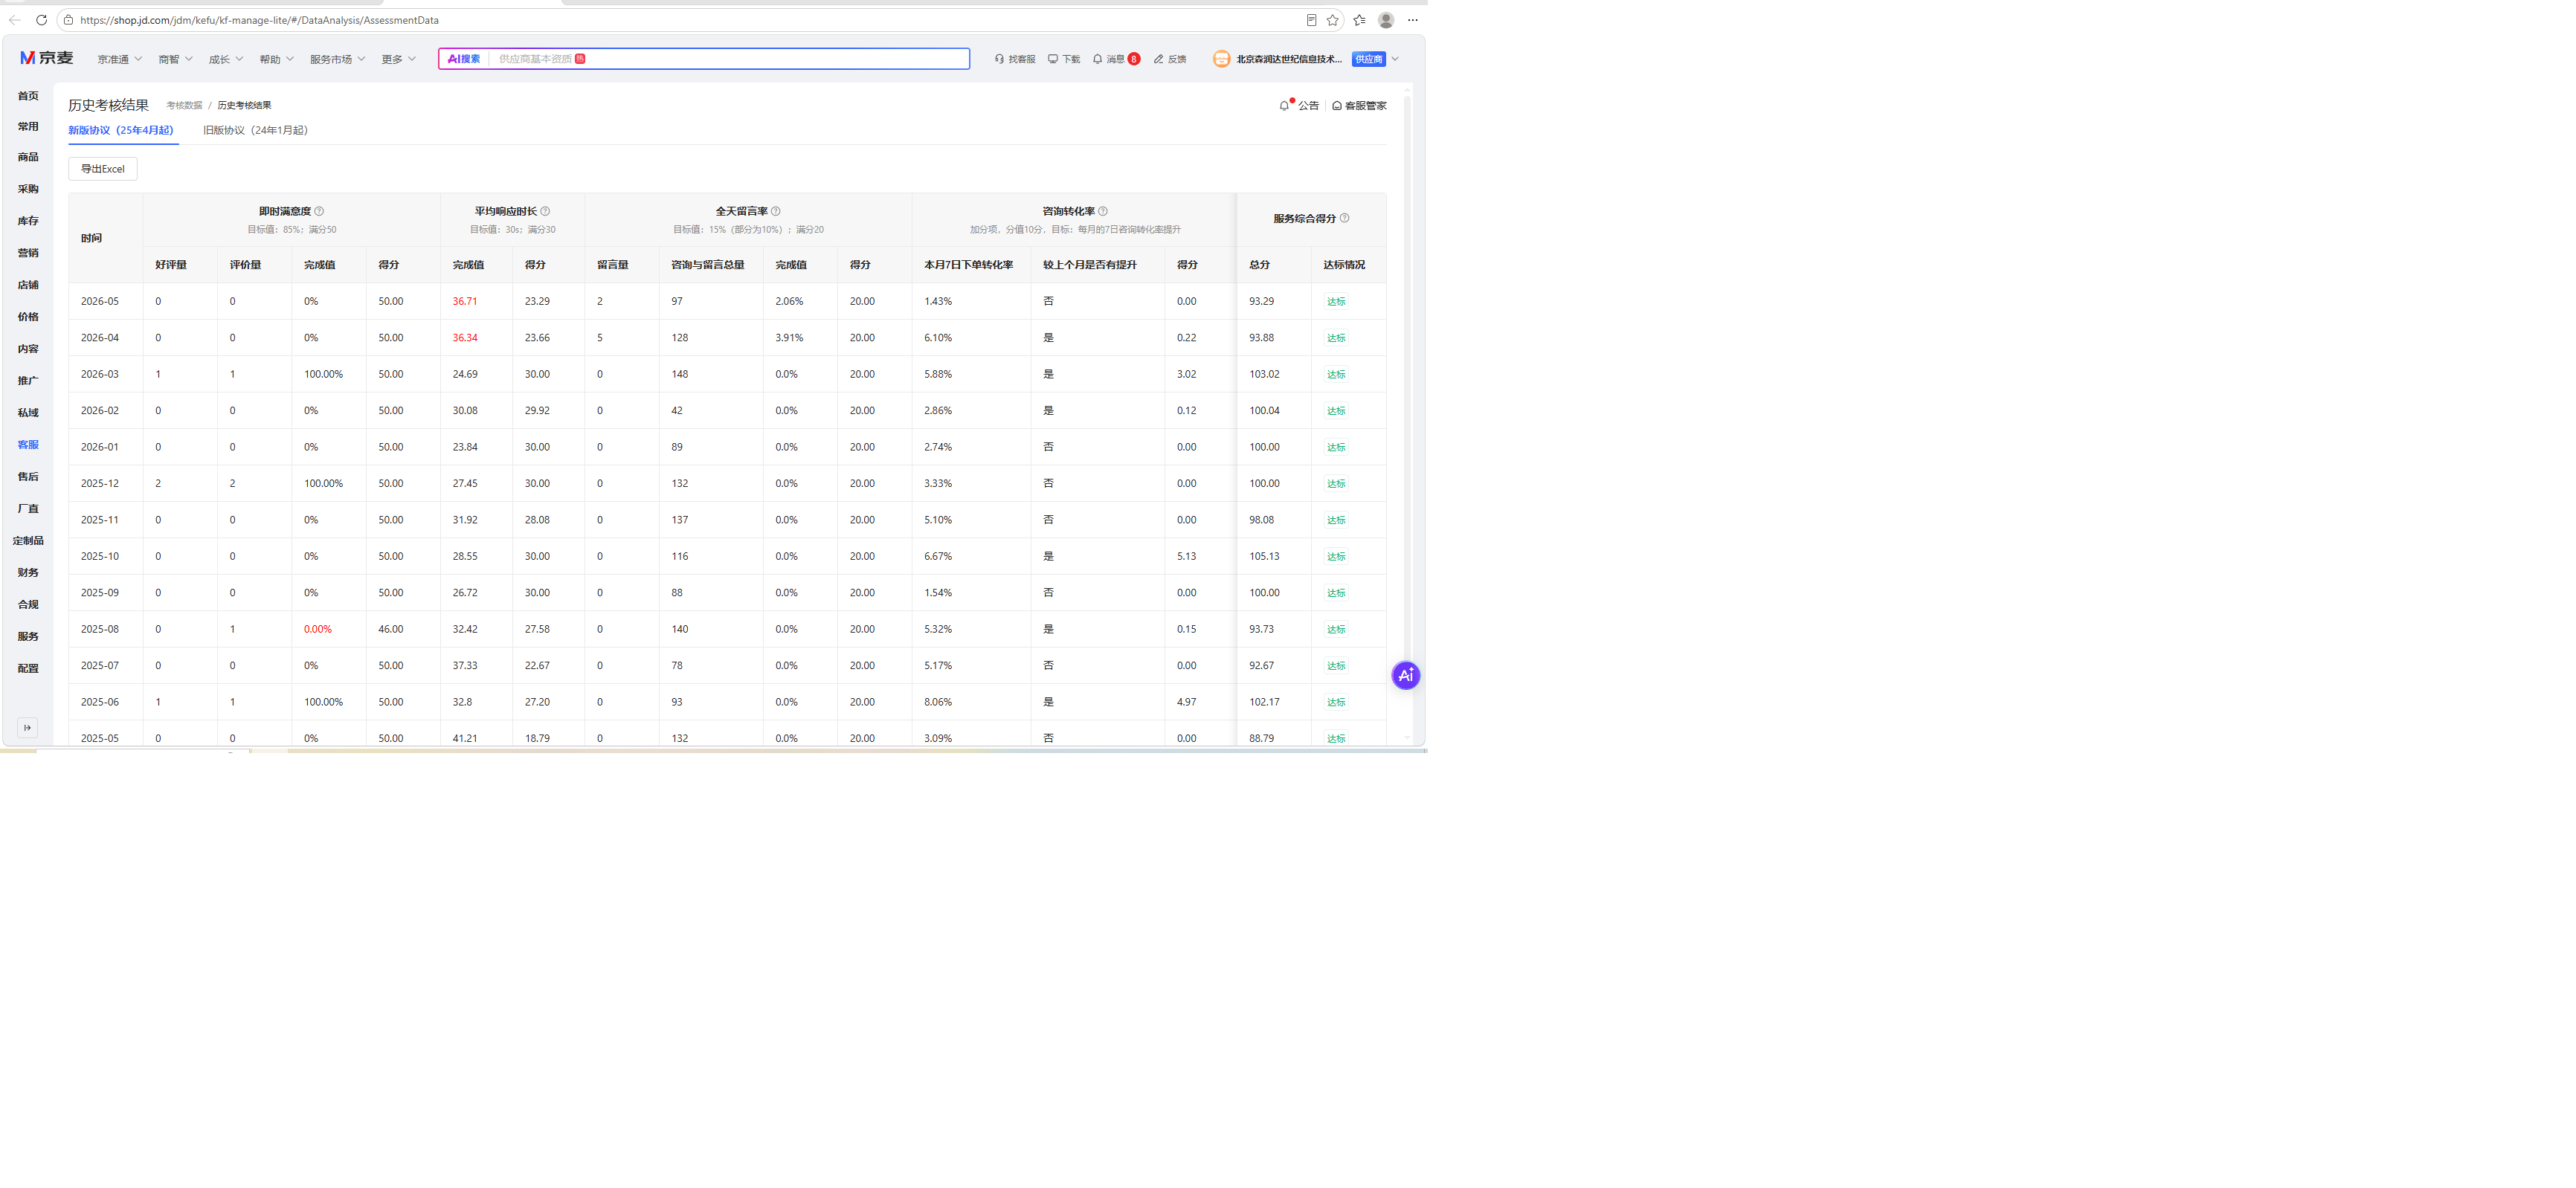Open 商品 in the sidebar
Viewport: 2576px width, 1188px height.
point(28,157)
